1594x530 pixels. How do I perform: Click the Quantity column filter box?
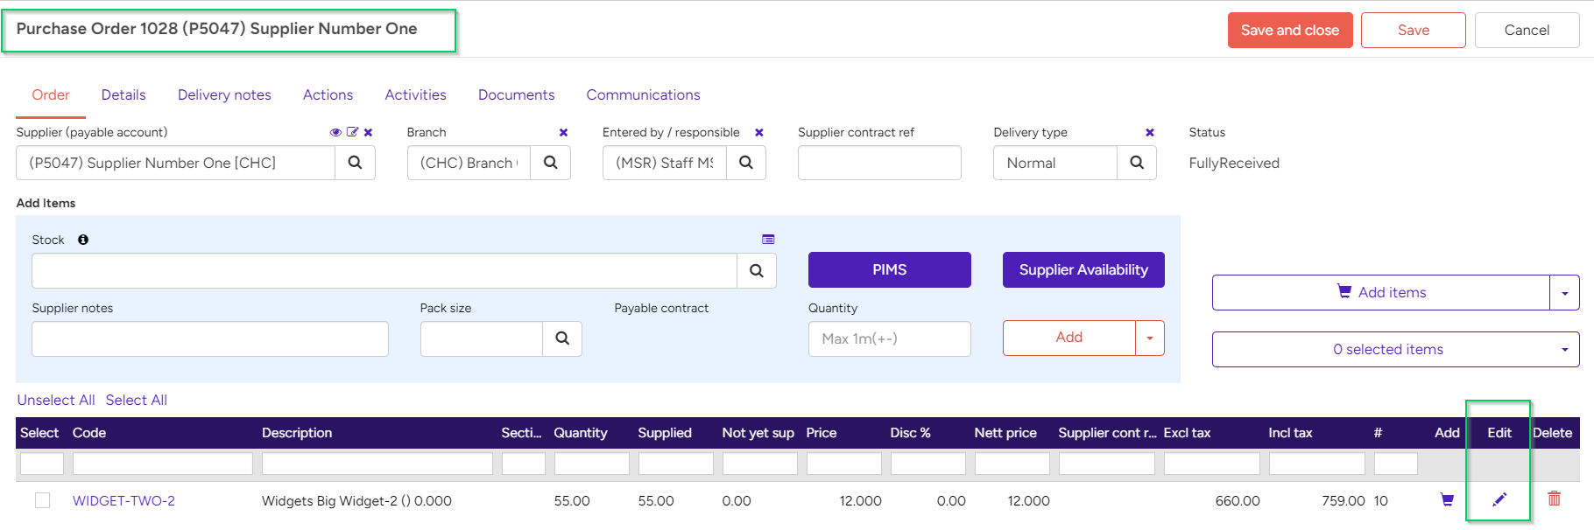click(x=592, y=464)
